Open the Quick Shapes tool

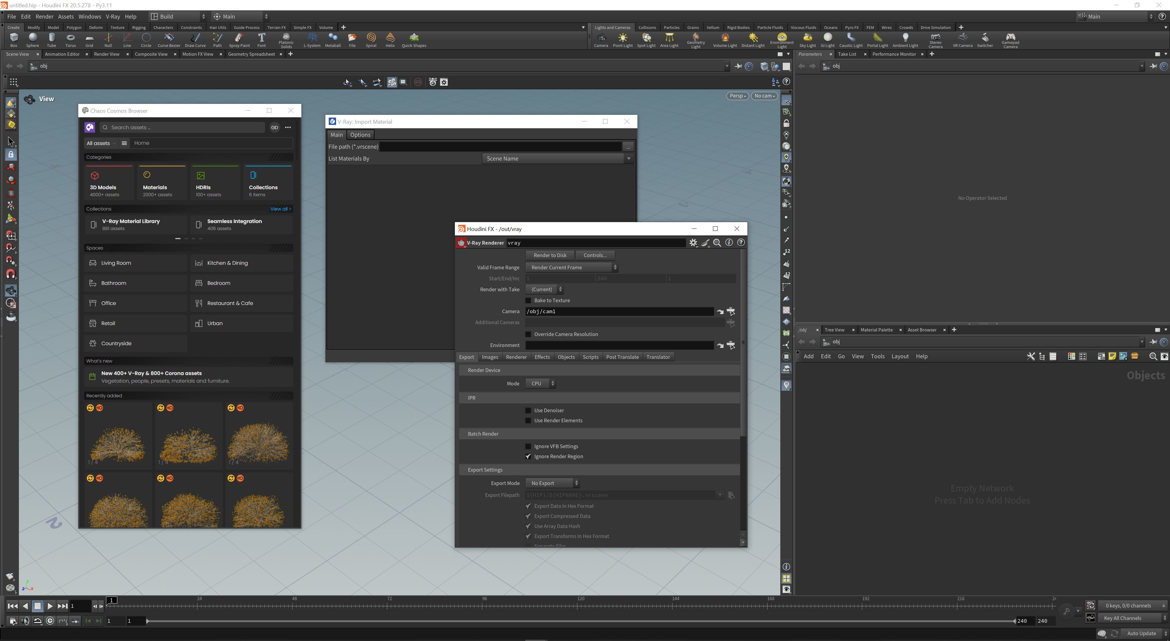[x=414, y=40]
